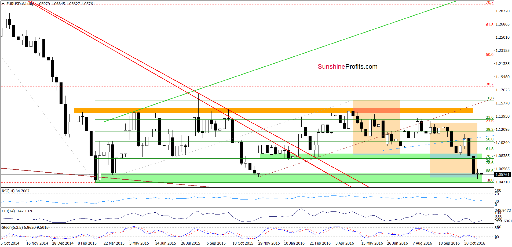
Task: Click the Stoch(5,3,3) indicator label
Action: (25, 227)
